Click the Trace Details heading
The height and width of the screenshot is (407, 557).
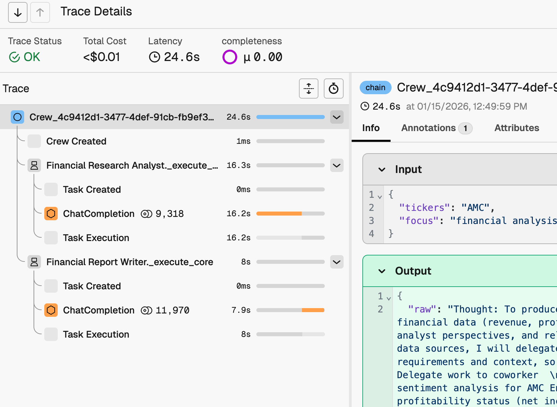[96, 11]
